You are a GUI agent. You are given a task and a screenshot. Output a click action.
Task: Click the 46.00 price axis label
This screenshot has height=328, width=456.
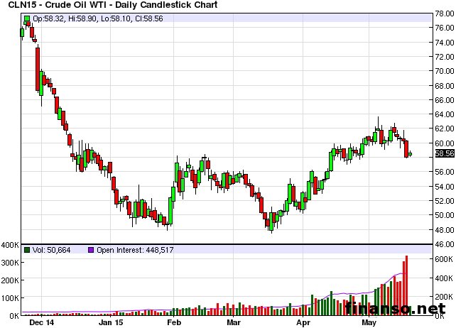tap(444, 244)
